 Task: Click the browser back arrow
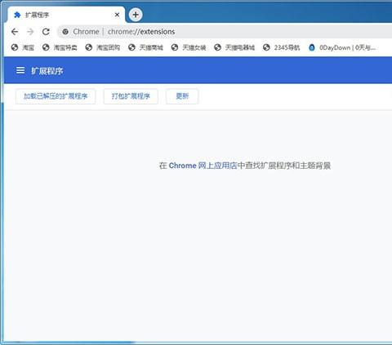click(x=15, y=32)
